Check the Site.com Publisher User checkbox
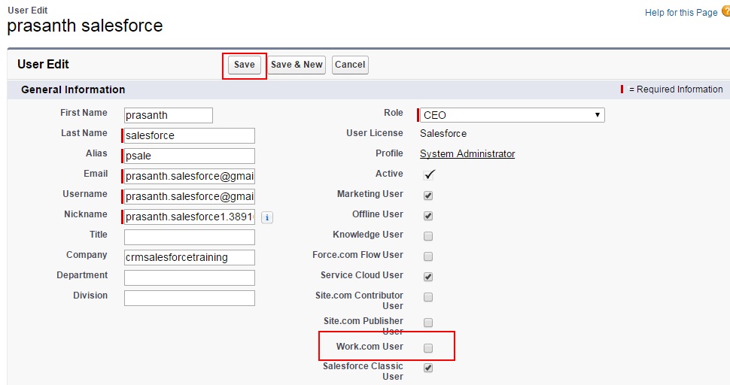This screenshot has height=385, width=730. point(428,323)
